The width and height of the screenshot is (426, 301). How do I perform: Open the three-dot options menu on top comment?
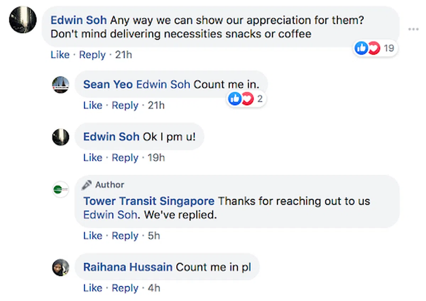click(413, 29)
